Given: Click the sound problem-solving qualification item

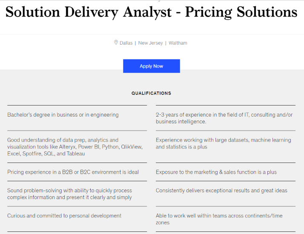Looking at the screenshot, I should point(69,194).
